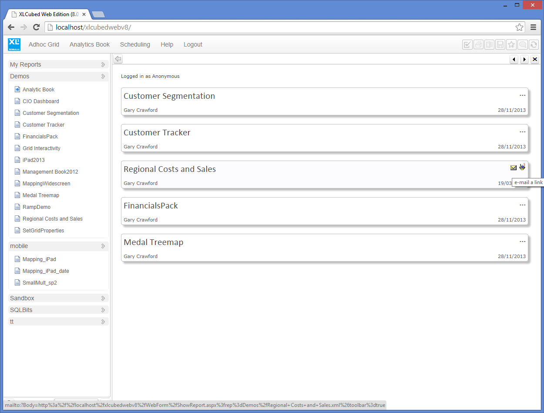Open the FinancialsPack report card
The height and width of the screenshot is (413, 544).
[x=325, y=212]
